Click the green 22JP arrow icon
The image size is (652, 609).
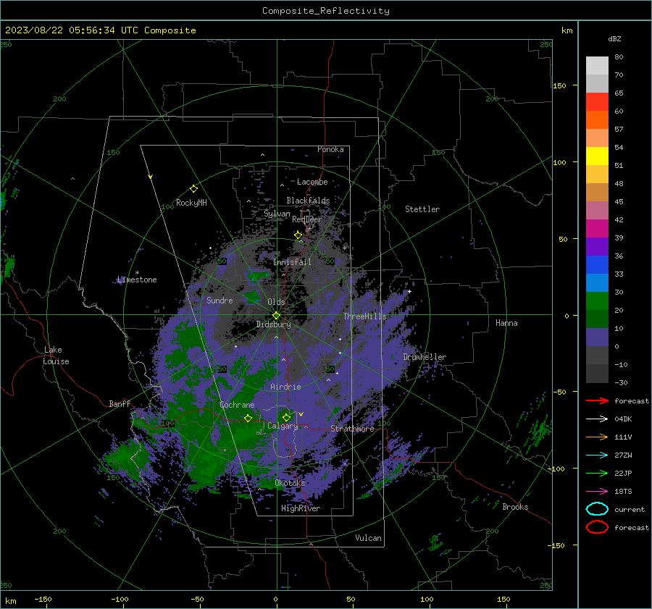pos(597,473)
